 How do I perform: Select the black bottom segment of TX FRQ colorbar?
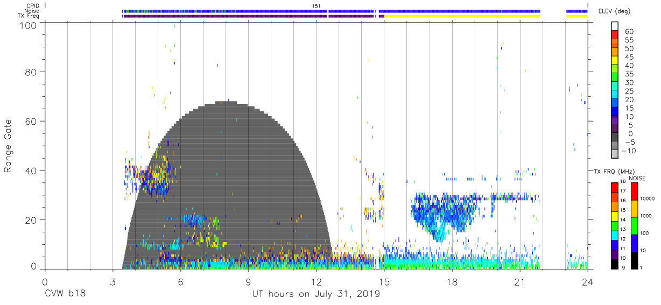(x=615, y=264)
